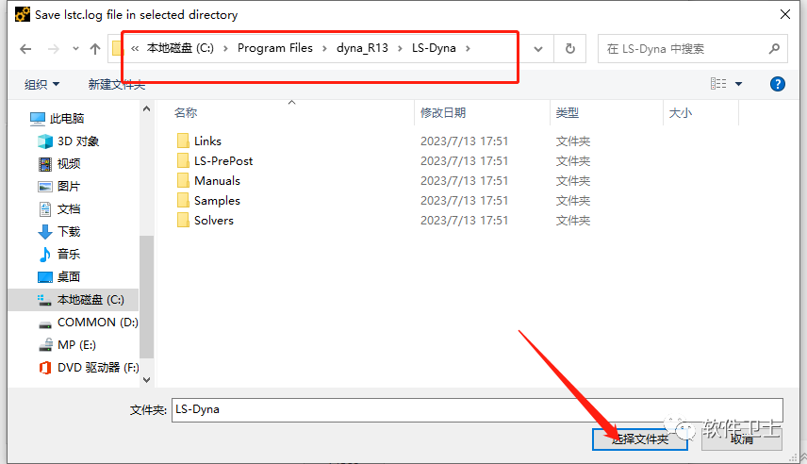
Task: Click dyna_R13 in the address path
Action: coord(362,48)
